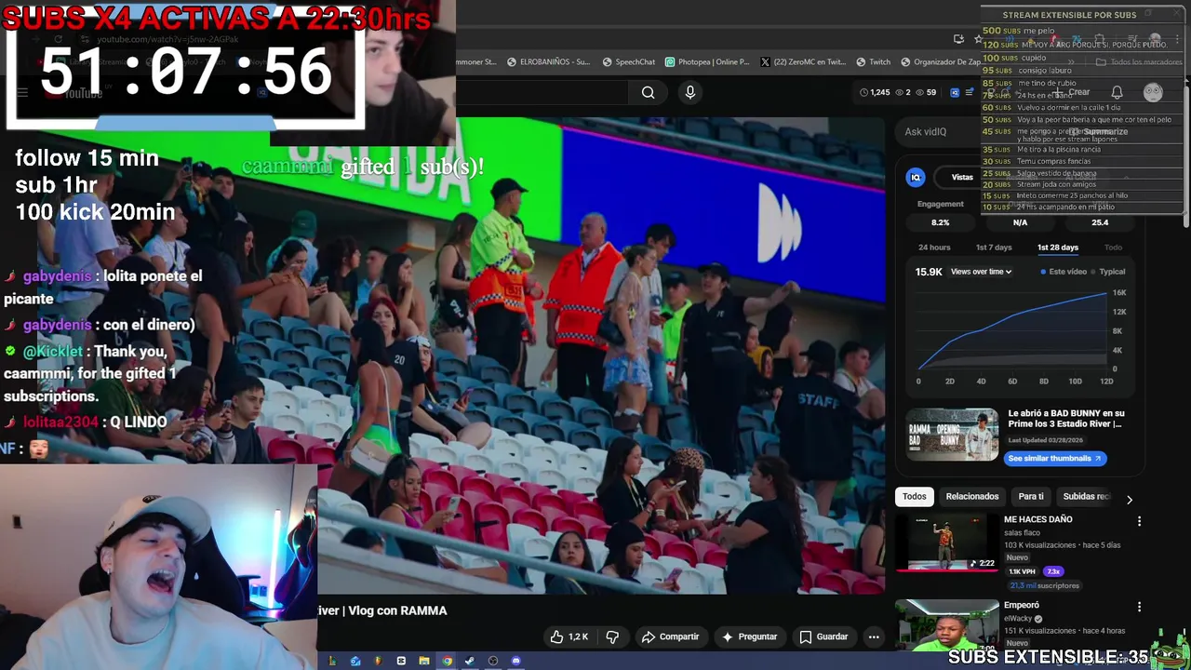
Task: Open the ELROBANIÑOS bookmark
Action: (548, 62)
